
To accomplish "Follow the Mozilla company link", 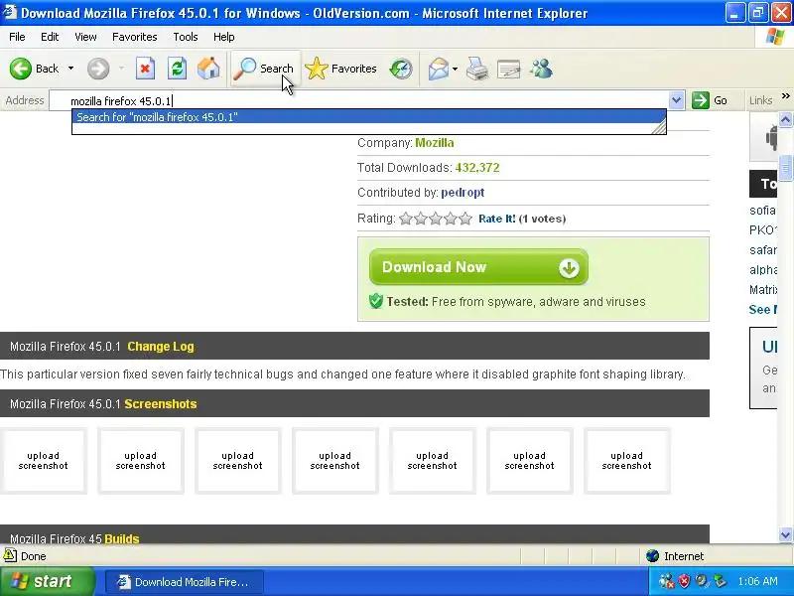I will click(x=435, y=143).
